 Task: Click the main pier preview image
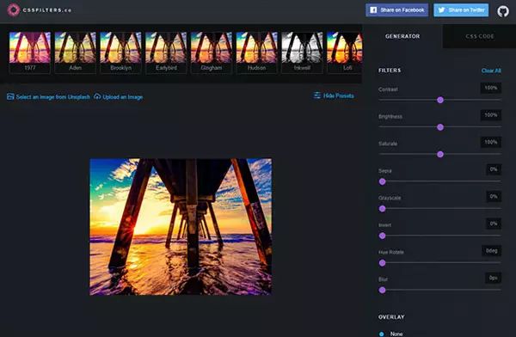(x=181, y=227)
